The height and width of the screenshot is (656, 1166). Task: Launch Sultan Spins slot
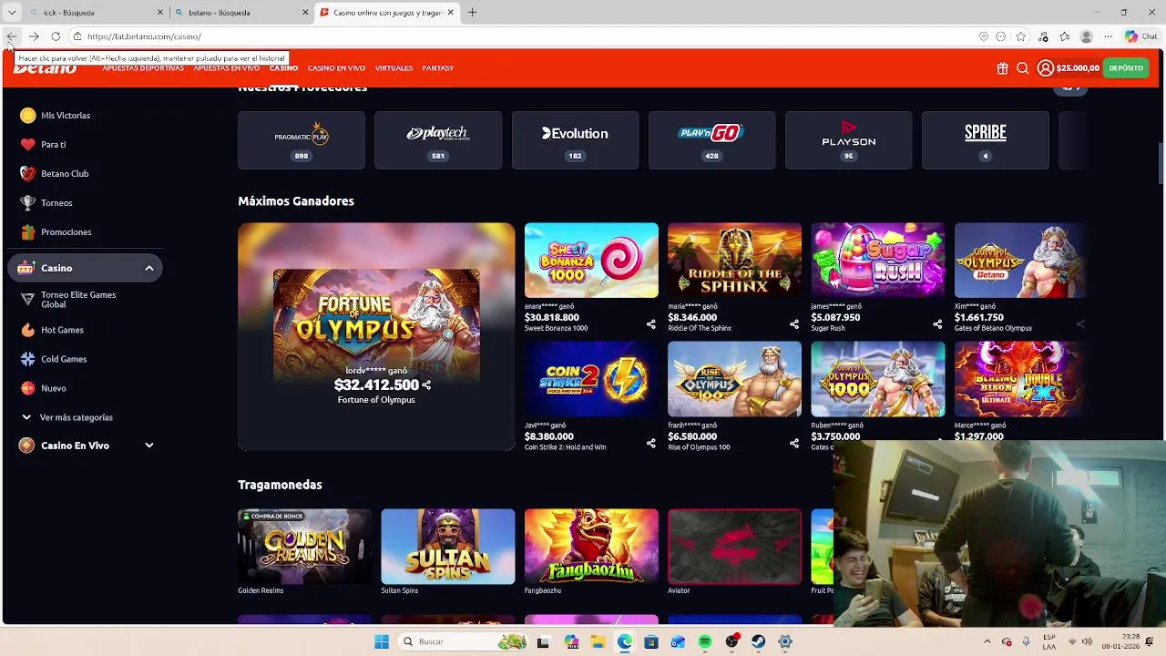(x=447, y=547)
